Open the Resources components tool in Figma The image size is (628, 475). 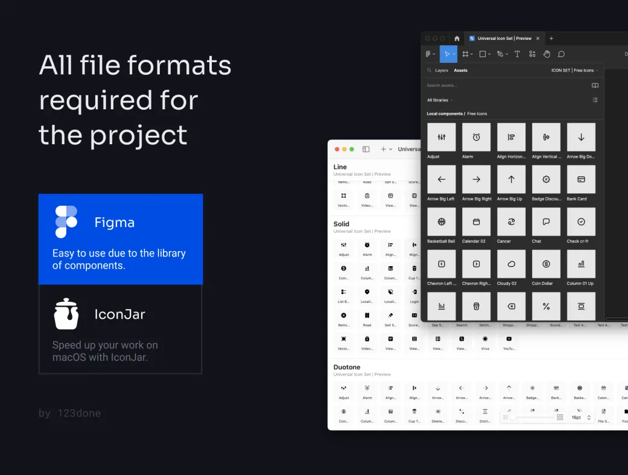tap(532, 54)
